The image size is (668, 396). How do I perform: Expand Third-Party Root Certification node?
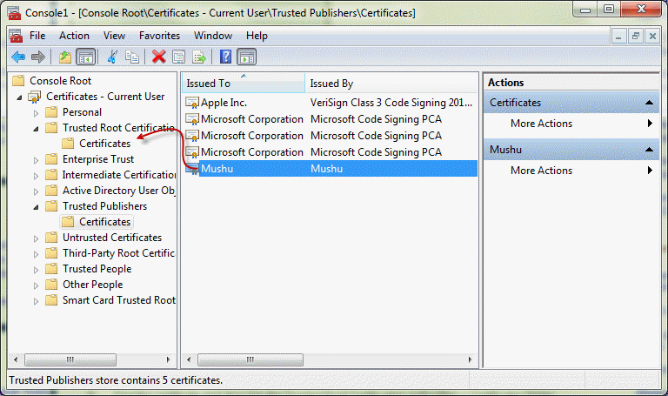(x=37, y=254)
